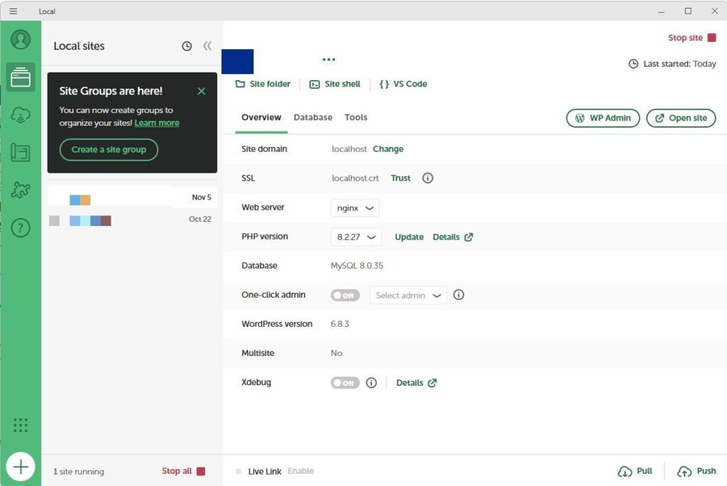
Task: Collapse the Local sites sidebar panel
Action: [x=207, y=46]
